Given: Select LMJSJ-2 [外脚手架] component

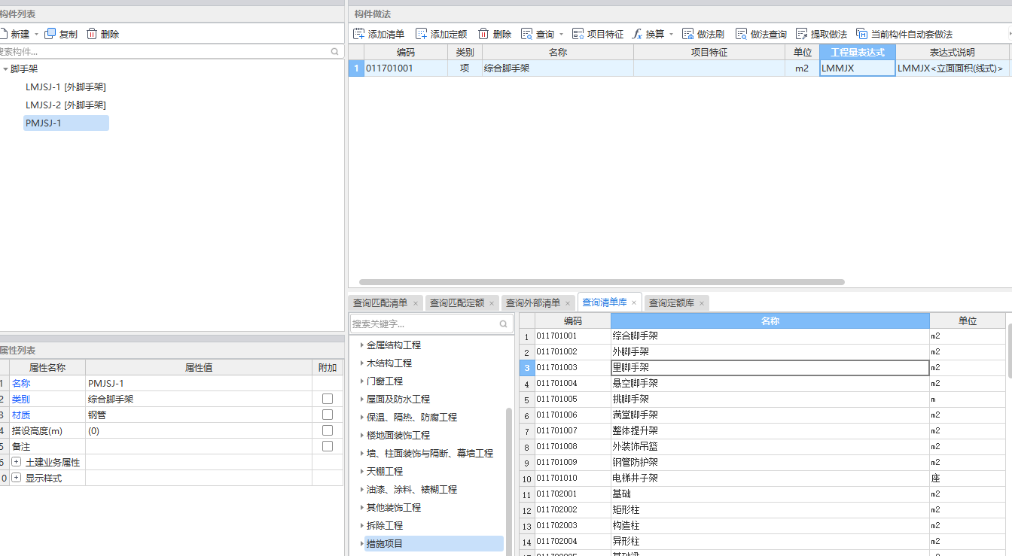Looking at the screenshot, I should coord(66,105).
